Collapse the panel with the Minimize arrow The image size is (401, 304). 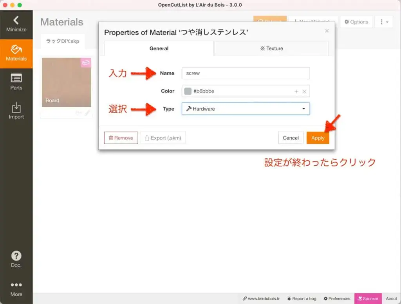click(x=16, y=24)
